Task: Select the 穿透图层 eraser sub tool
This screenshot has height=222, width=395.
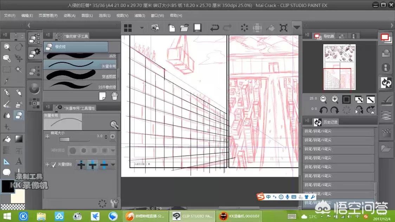Action: (x=80, y=75)
